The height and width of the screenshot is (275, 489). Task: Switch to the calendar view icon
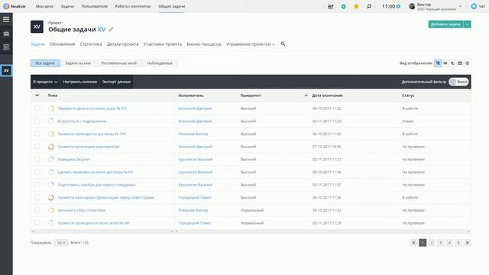click(x=460, y=63)
